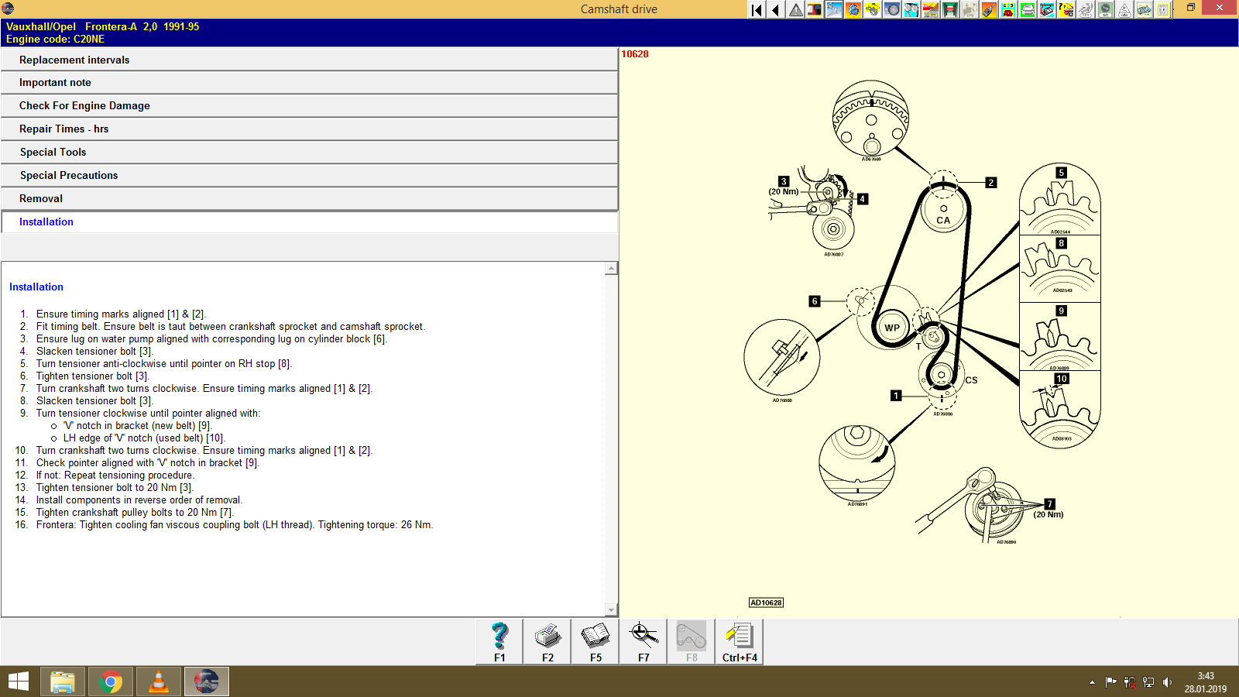
Task: View the Replacement intervals section
Action: pos(310,60)
